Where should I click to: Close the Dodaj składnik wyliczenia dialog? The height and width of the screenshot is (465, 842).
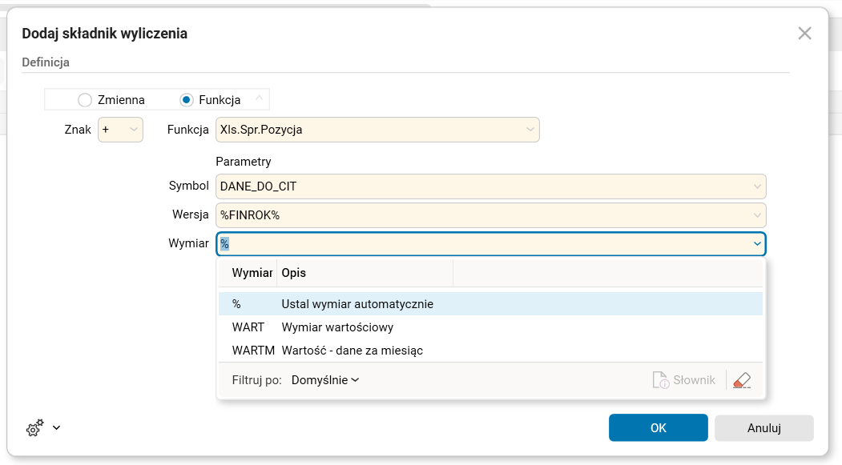click(x=804, y=33)
